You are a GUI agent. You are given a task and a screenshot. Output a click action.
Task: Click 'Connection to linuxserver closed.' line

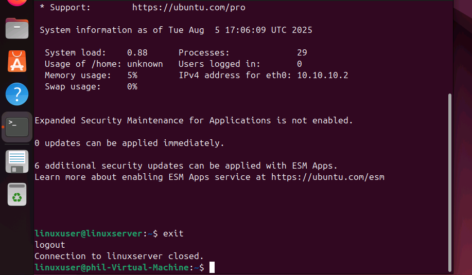coord(119,256)
